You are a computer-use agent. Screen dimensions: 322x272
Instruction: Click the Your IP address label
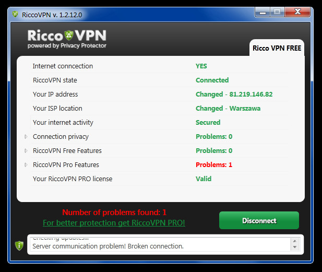(x=55, y=94)
